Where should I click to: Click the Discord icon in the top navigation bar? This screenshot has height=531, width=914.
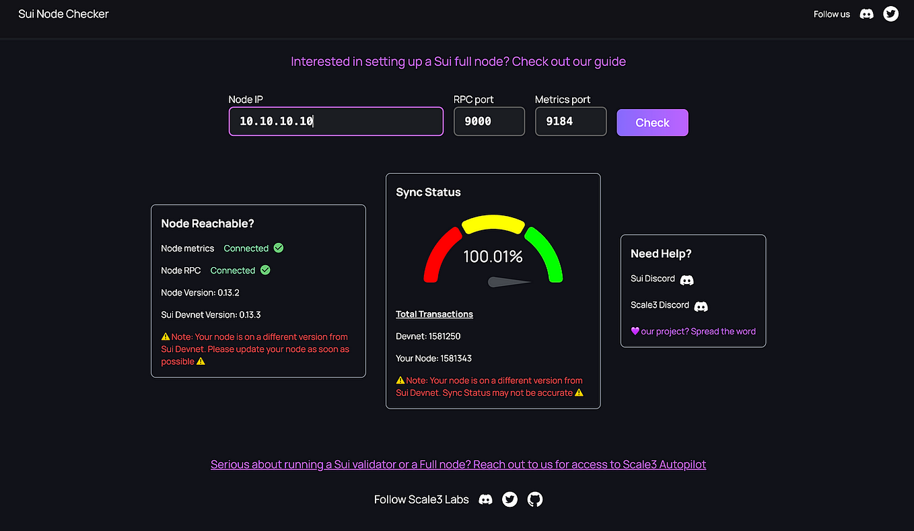866,13
